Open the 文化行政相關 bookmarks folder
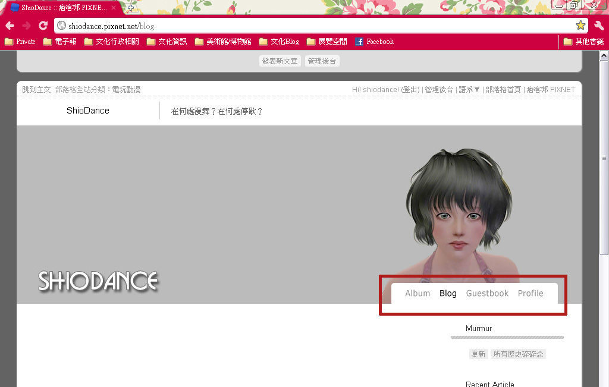 [111, 42]
